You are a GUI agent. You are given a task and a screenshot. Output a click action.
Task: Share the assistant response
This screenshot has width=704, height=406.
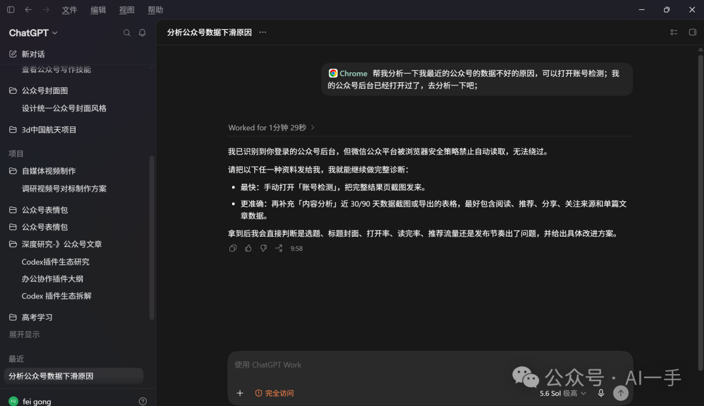279,248
